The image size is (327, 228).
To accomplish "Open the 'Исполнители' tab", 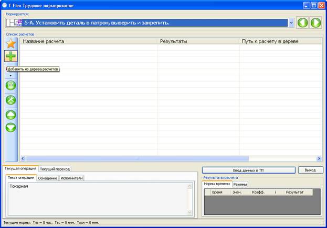I will [x=72, y=178].
